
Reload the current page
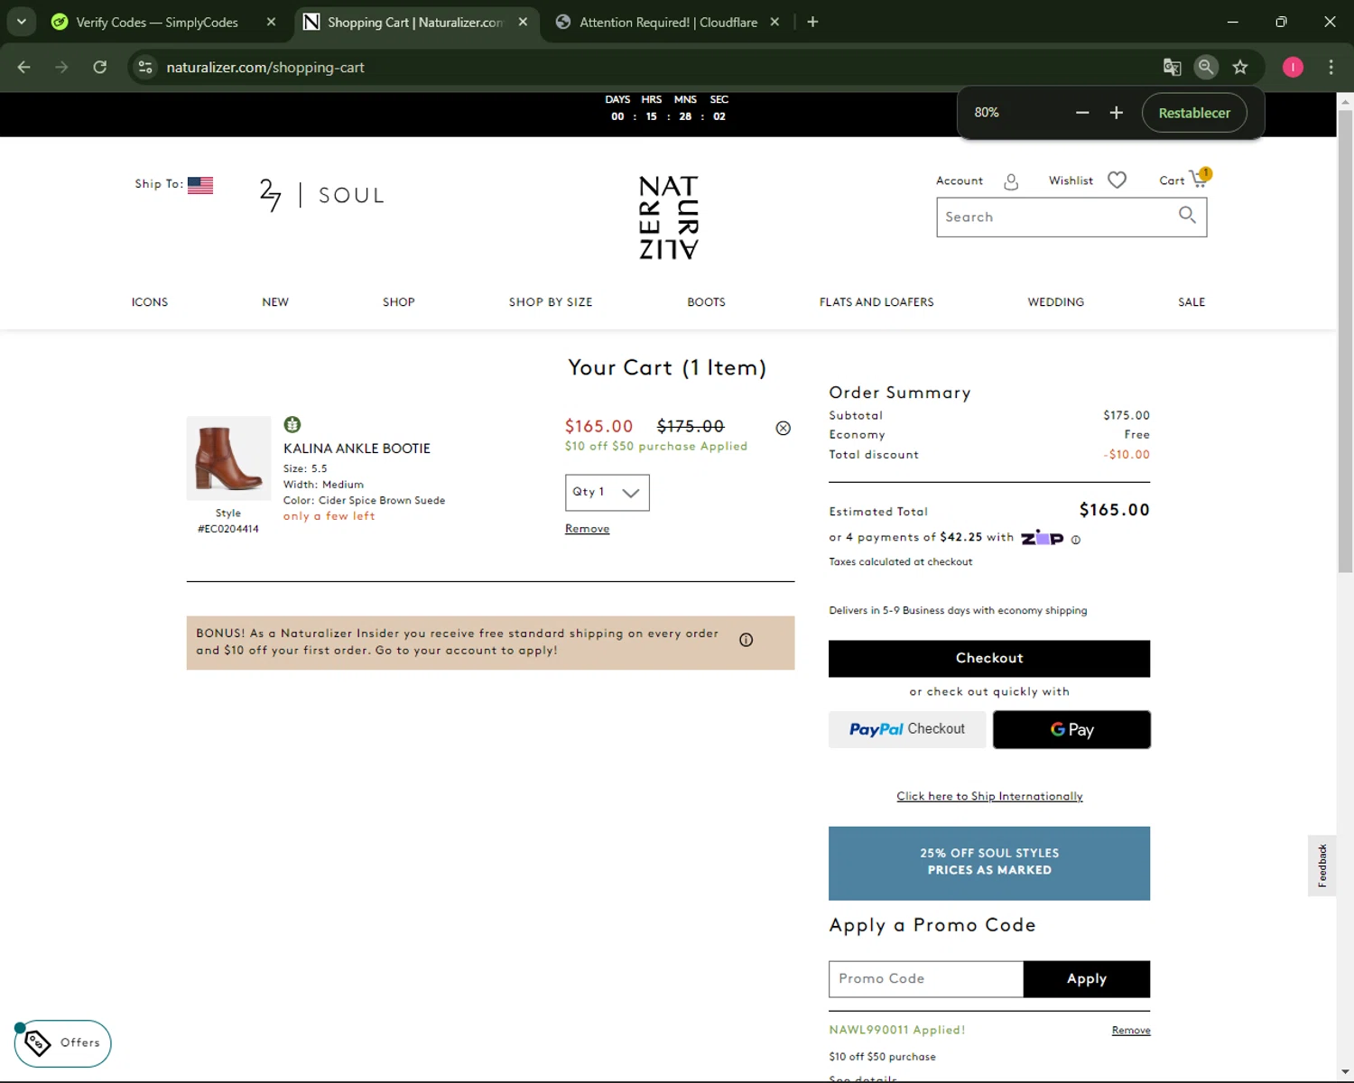100,67
